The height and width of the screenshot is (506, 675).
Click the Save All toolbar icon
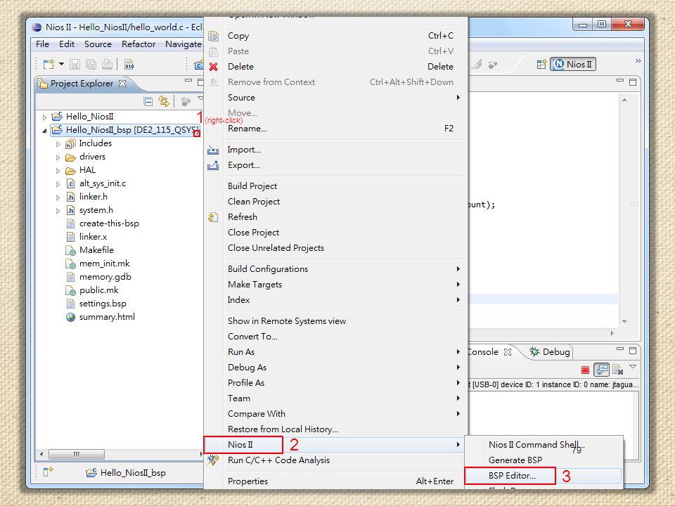[91, 65]
